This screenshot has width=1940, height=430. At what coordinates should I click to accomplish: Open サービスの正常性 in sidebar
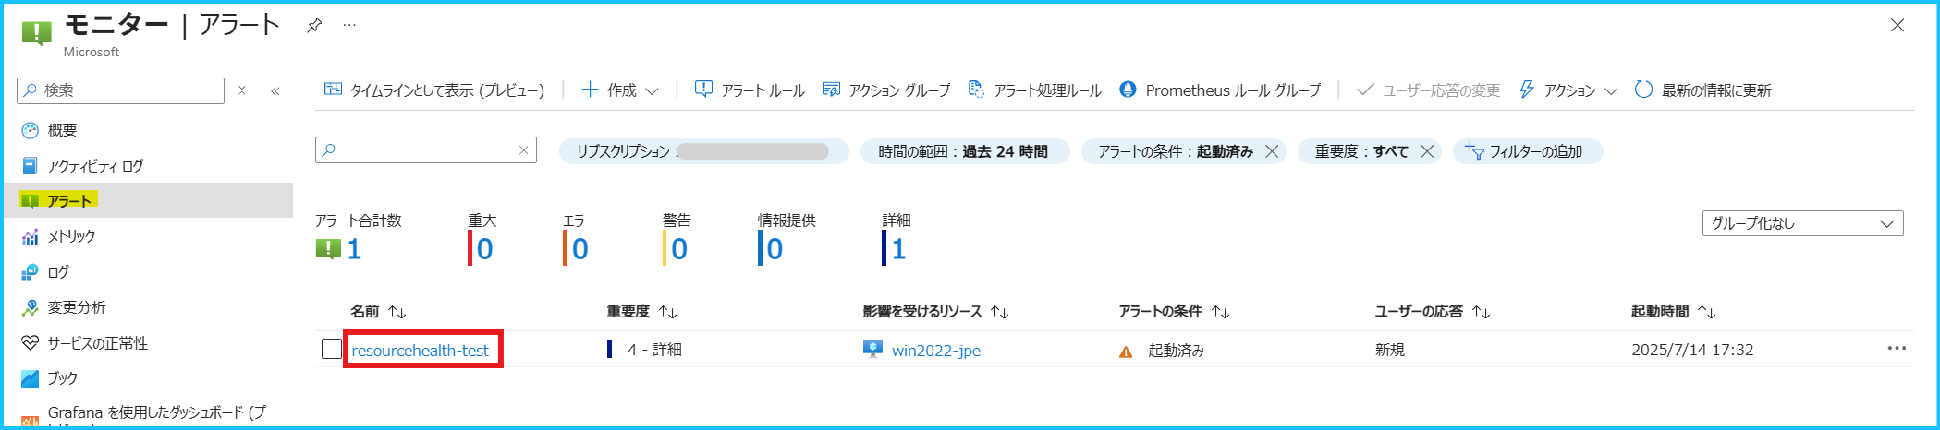tap(97, 343)
